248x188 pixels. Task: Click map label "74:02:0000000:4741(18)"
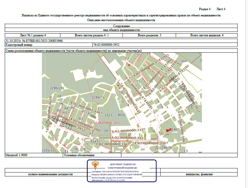click(x=138, y=92)
